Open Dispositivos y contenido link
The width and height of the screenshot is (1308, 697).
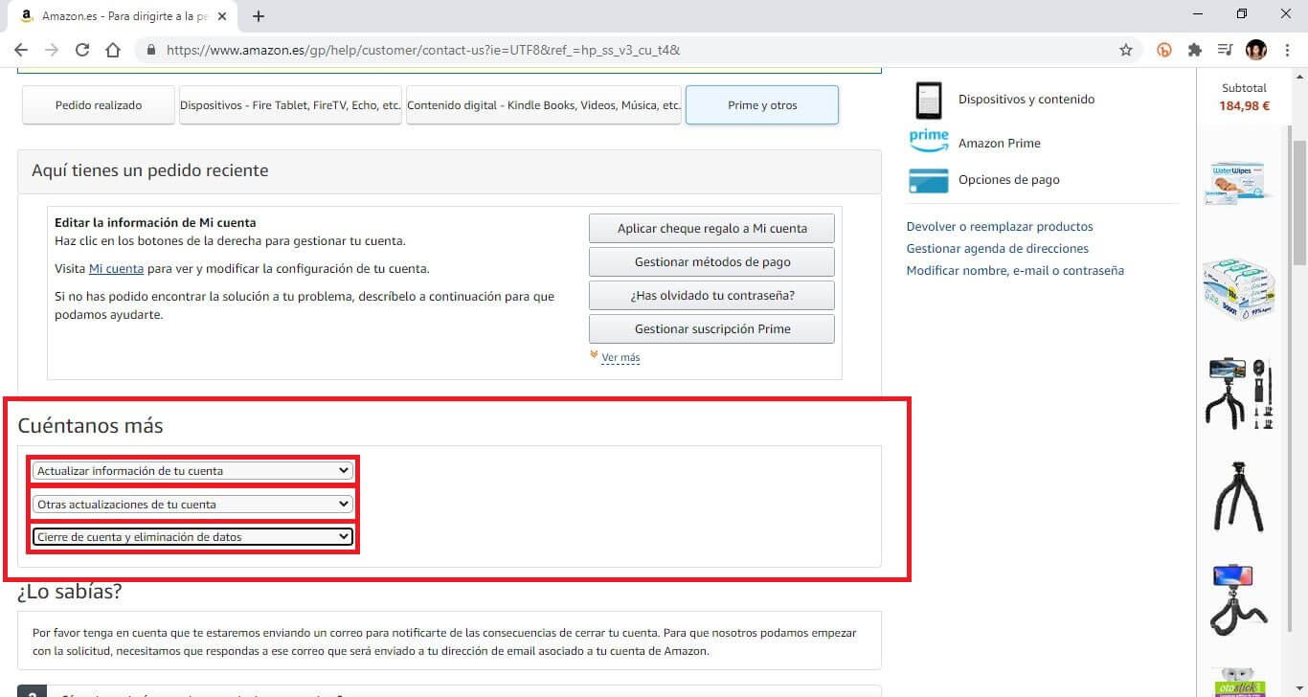[x=1026, y=100]
